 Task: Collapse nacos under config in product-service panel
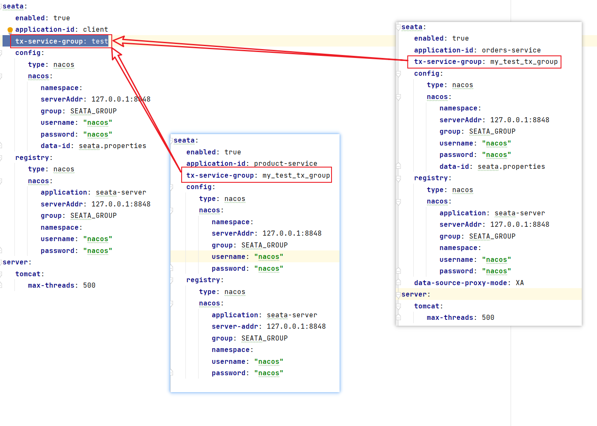click(171, 211)
